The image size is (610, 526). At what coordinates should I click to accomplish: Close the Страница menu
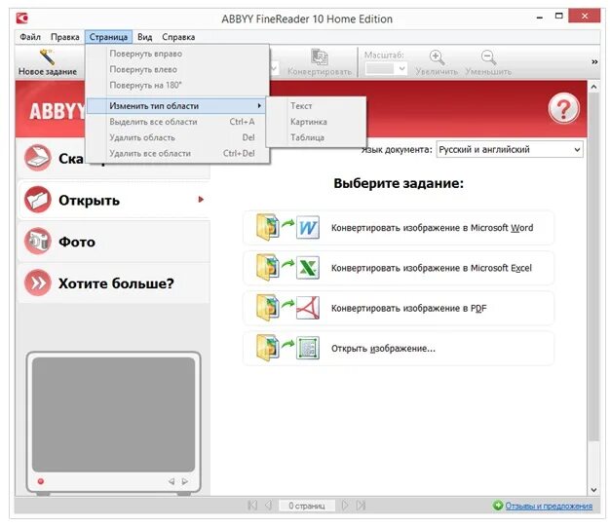click(x=108, y=37)
